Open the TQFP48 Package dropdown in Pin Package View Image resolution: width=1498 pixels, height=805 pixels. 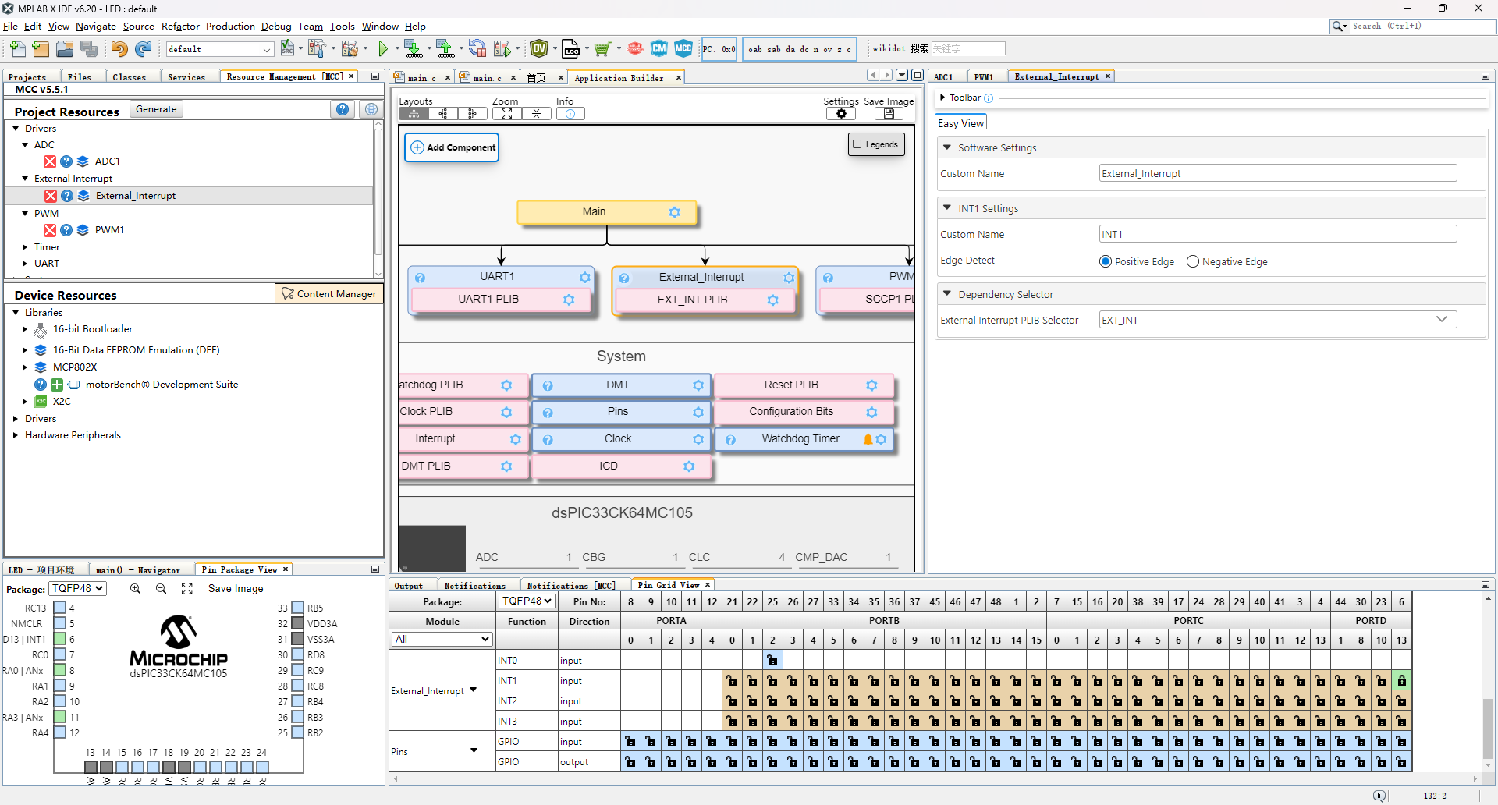[77, 589]
